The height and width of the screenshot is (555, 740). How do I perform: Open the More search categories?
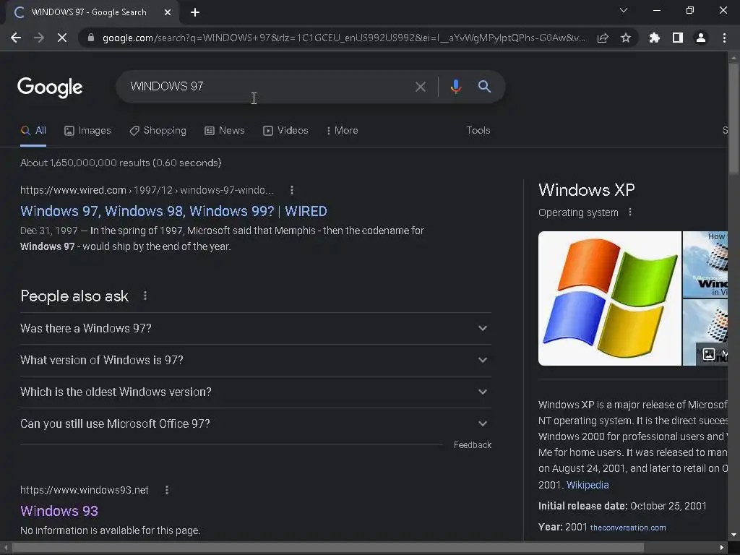click(x=342, y=131)
